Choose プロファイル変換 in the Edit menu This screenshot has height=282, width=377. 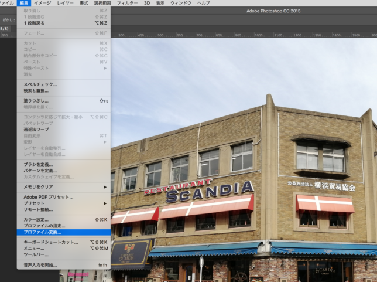(x=44, y=232)
